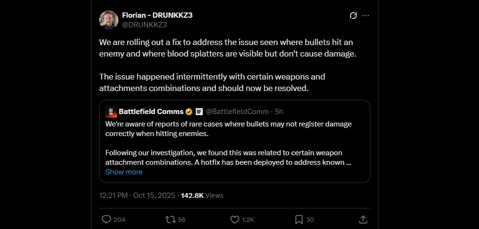
Task: Click the Grok explain icon on the post
Action: [353, 16]
